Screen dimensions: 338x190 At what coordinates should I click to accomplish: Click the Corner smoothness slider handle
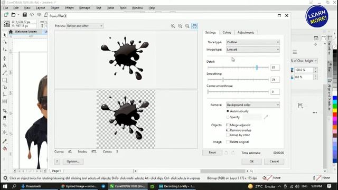pos(208,92)
